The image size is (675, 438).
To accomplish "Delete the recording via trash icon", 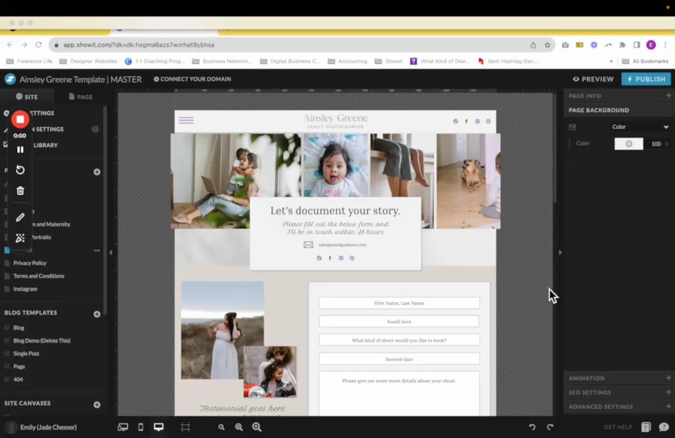I will point(20,190).
